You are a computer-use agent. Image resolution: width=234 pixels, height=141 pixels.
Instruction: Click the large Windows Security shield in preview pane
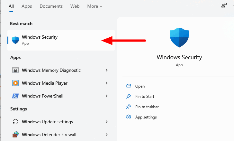coord(179,38)
